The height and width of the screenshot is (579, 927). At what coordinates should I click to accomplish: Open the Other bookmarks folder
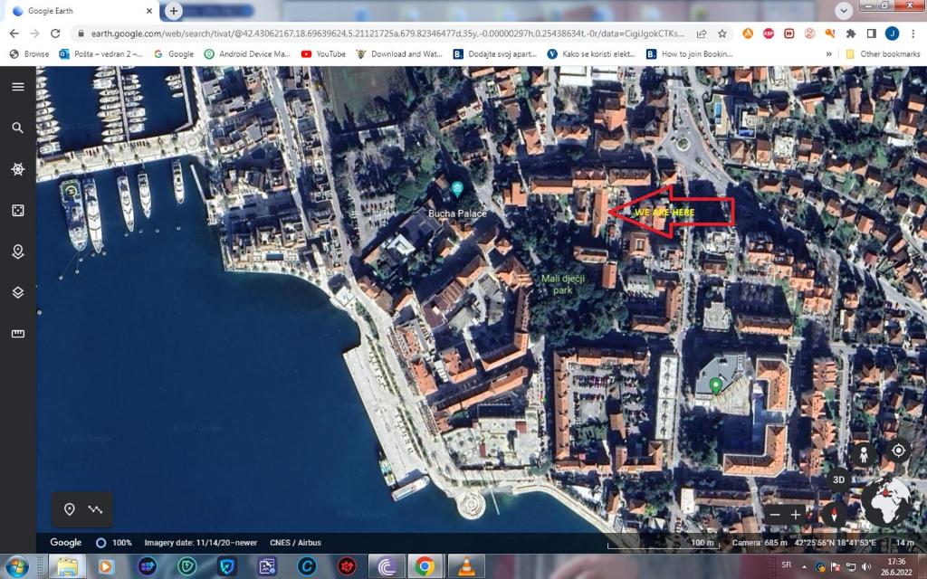click(x=883, y=54)
